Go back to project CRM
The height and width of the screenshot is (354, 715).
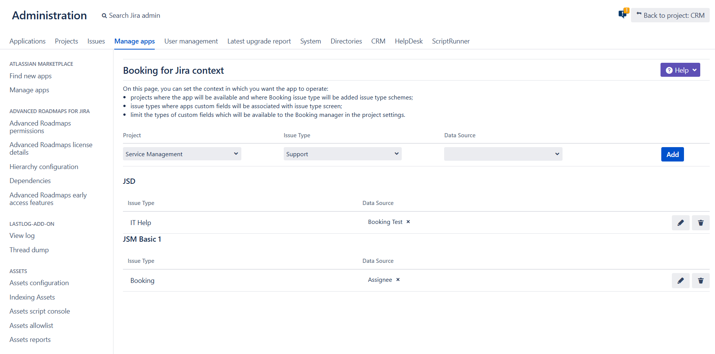pyautogui.click(x=670, y=16)
